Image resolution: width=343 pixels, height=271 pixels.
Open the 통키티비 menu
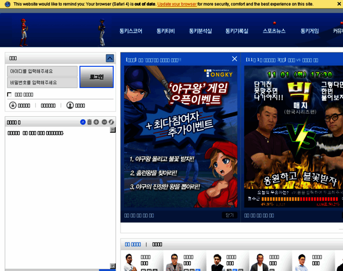tap(166, 31)
